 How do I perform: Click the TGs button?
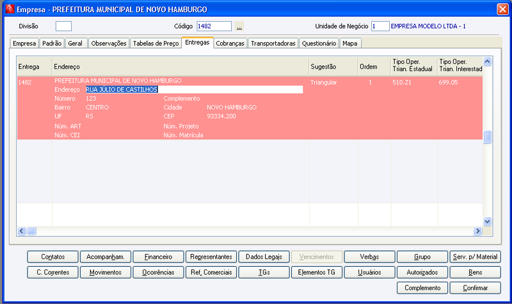point(264,273)
